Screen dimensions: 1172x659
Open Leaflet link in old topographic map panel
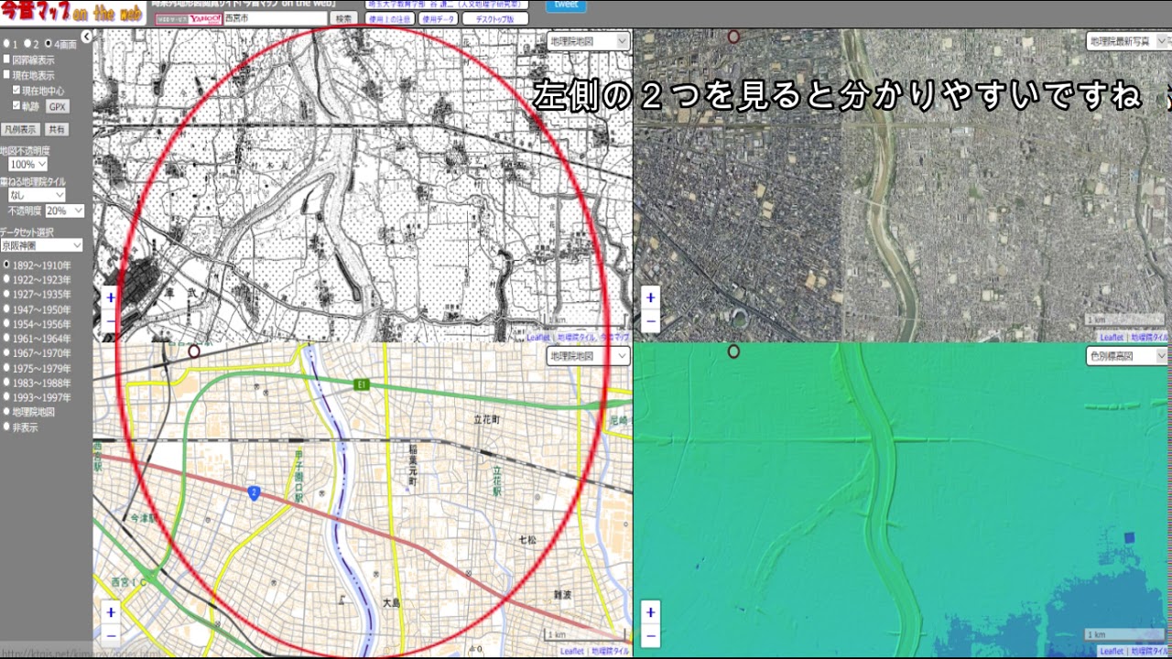(x=538, y=337)
